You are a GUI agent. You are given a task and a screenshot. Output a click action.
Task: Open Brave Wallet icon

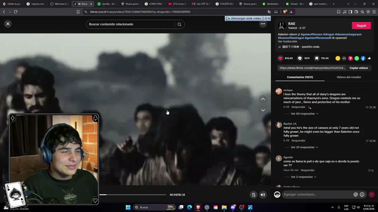[x=356, y=12]
